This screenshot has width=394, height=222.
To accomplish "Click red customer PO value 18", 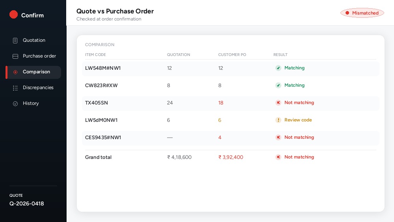I will pyautogui.click(x=221, y=103).
